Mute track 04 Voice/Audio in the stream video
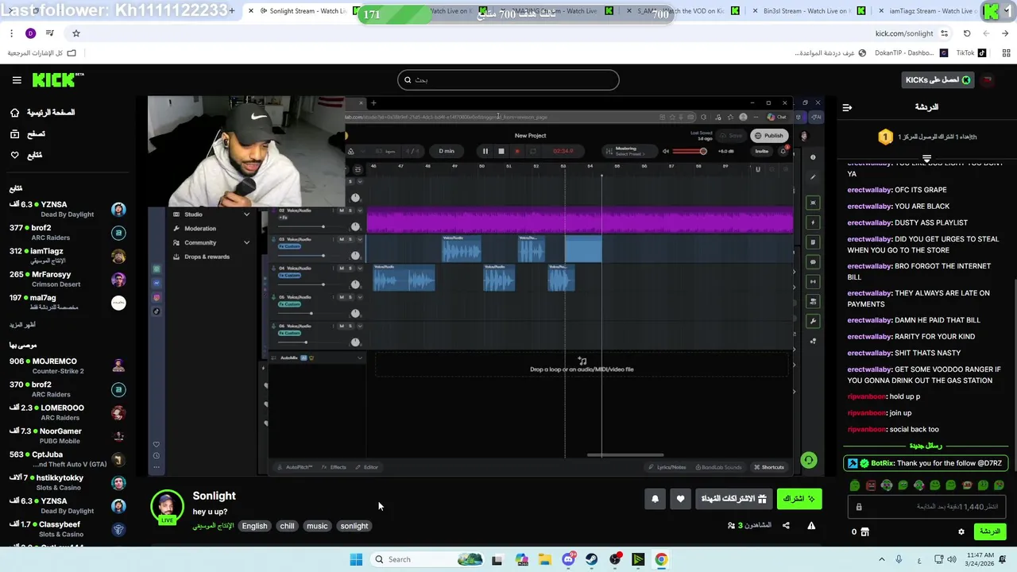This screenshot has width=1017, height=572. [x=342, y=268]
